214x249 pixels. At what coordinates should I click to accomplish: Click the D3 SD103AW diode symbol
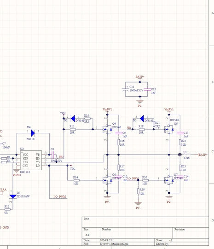click(13, 196)
